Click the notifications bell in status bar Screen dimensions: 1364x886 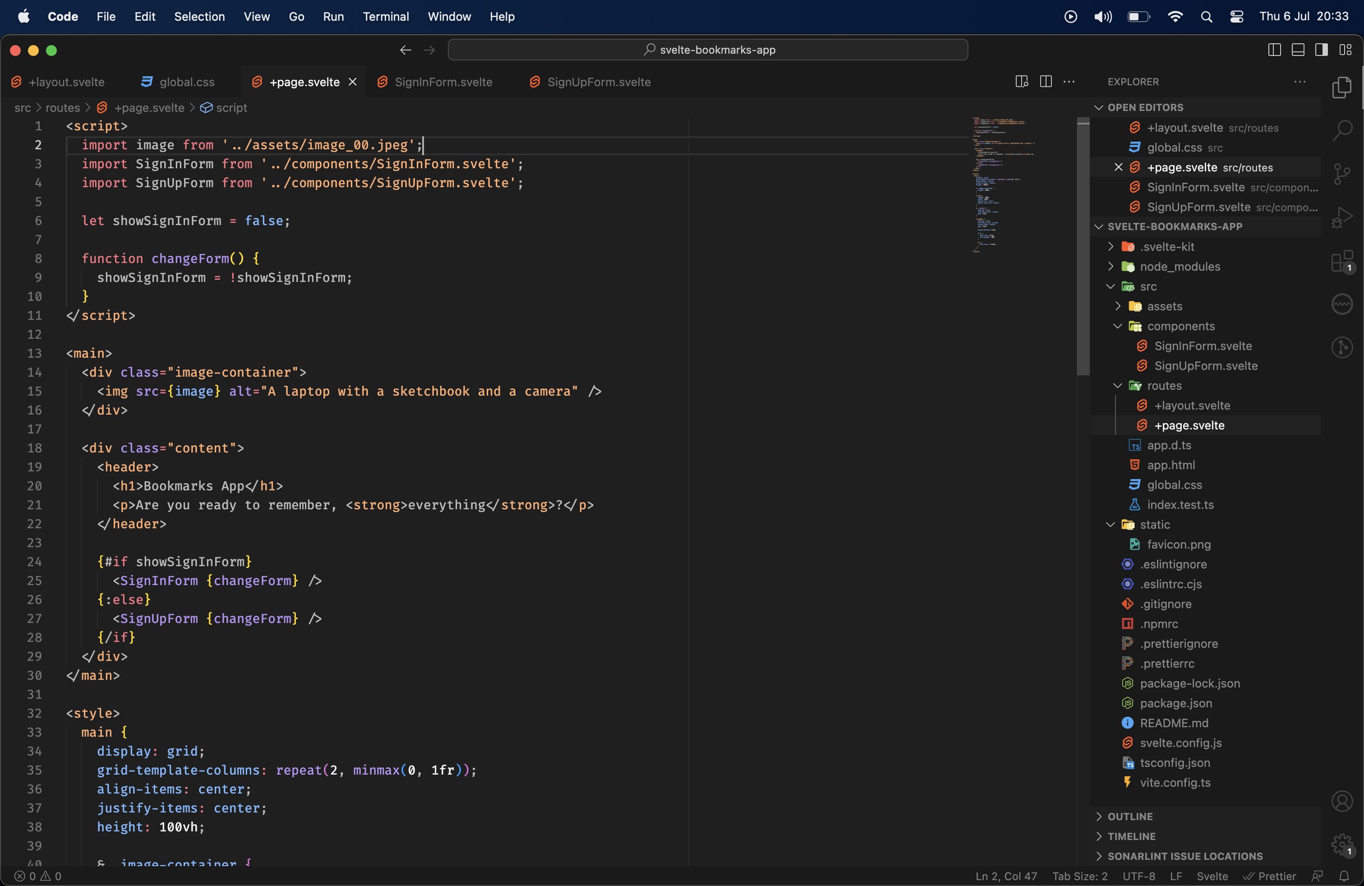pos(1343,876)
